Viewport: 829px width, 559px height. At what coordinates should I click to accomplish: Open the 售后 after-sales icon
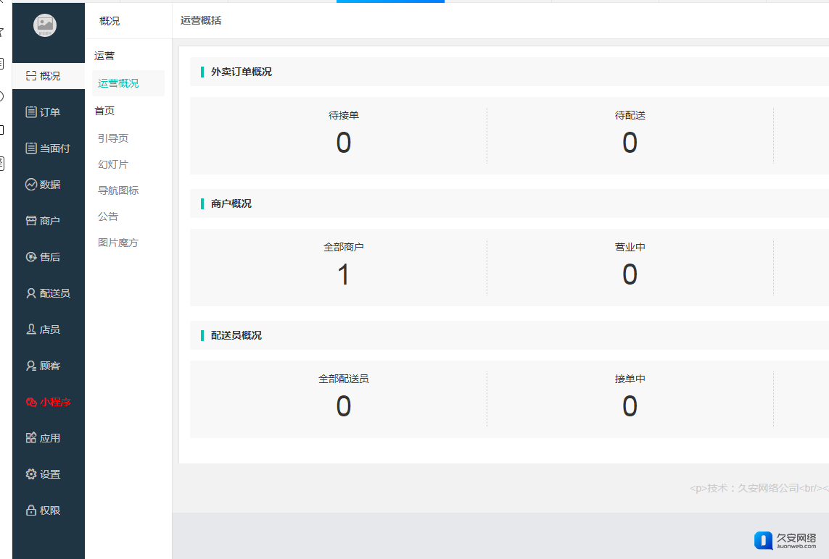tap(31, 257)
